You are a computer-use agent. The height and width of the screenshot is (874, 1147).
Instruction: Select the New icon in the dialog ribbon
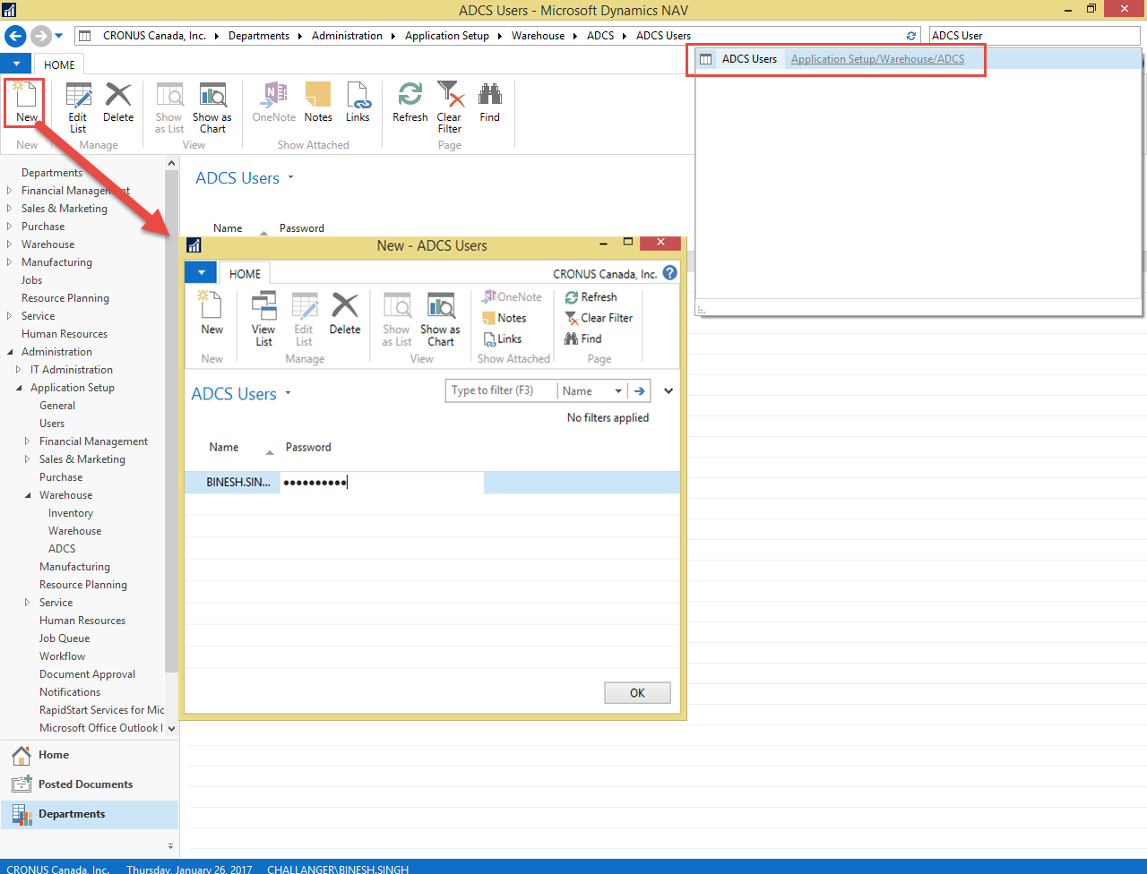pos(211,313)
